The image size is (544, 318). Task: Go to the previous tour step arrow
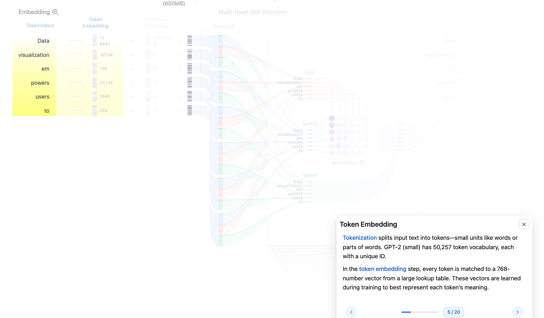[351, 312]
